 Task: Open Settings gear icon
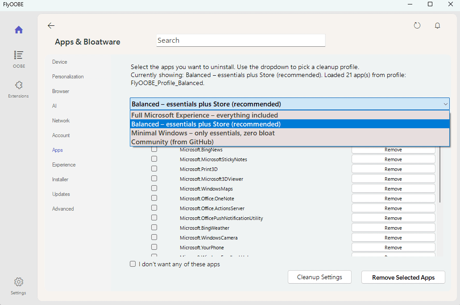tap(18, 282)
